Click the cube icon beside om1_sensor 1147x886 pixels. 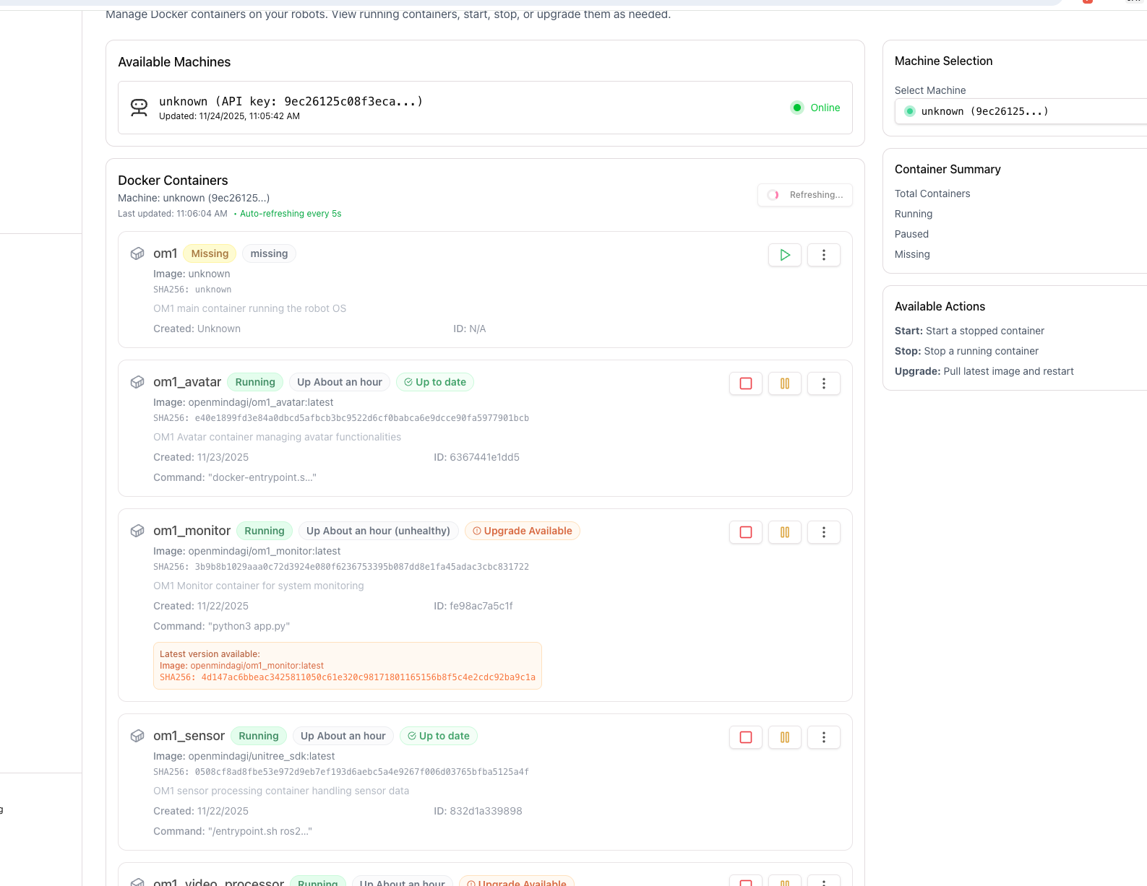(137, 736)
